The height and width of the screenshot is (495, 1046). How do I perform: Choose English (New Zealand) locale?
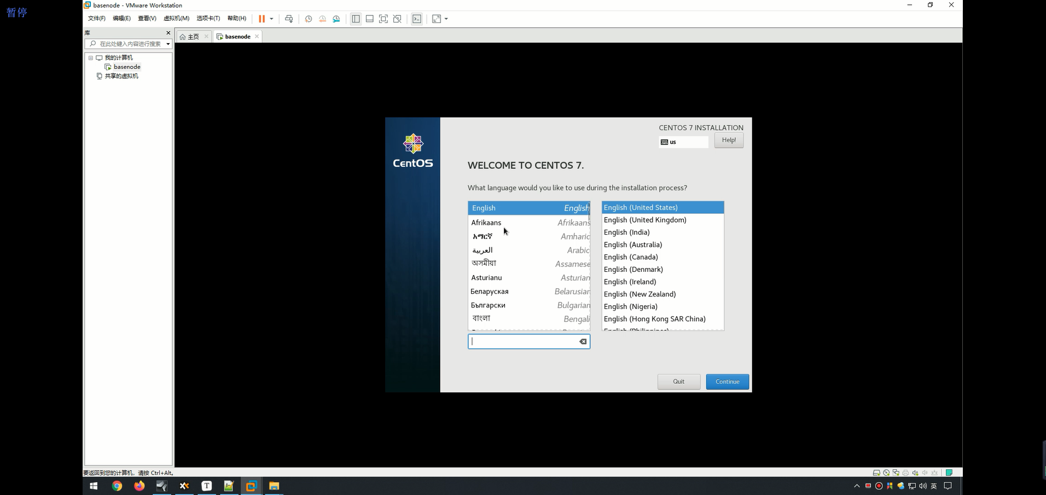coord(663,294)
